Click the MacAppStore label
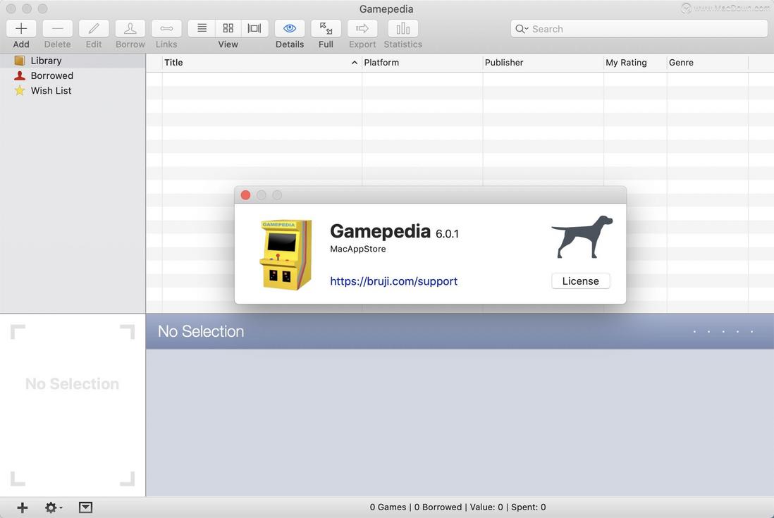774x518 pixels. pyautogui.click(x=358, y=249)
